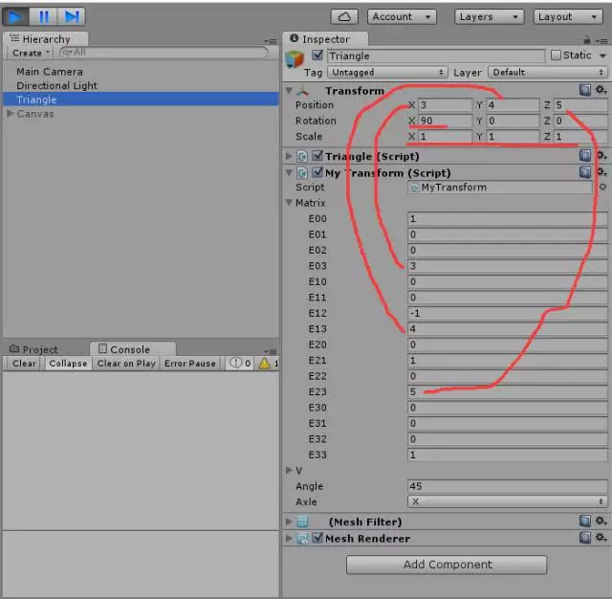Disable the My Transform (Script) checkbox
Viewport: 612px width, 599px height.
pyautogui.click(x=317, y=172)
